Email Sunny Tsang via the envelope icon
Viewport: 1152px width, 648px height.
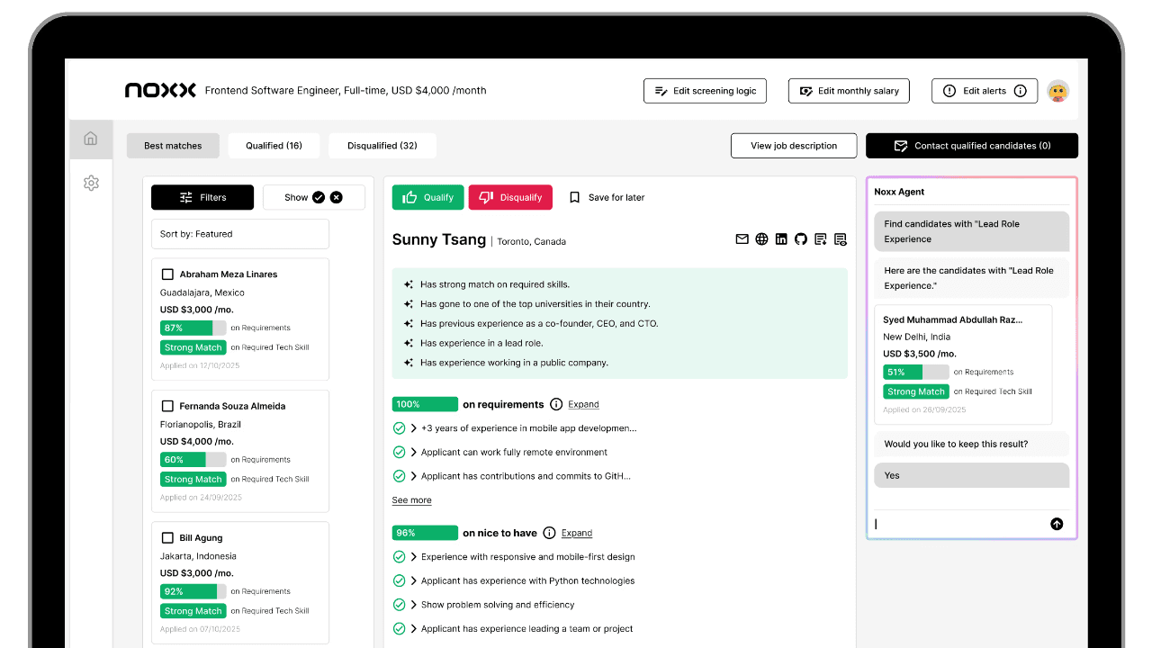pos(742,239)
